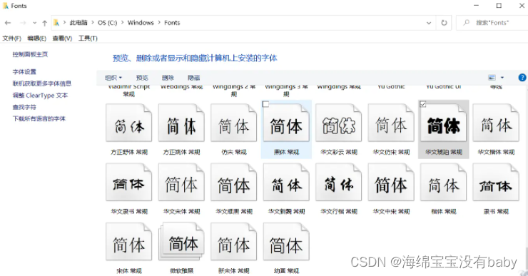
Task: Select the 华文隶书 font icon
Action: click(x=128, y=182)
